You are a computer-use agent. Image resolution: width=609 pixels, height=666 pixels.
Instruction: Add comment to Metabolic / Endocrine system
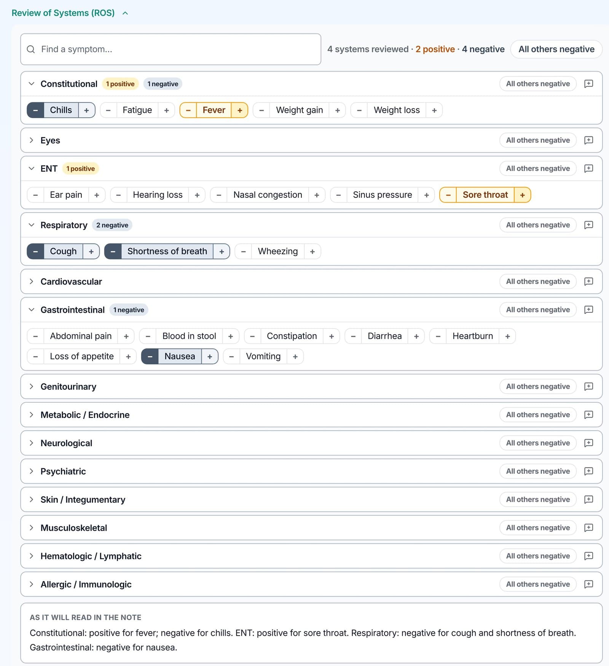pyautogui.click(x=588, y=415)
